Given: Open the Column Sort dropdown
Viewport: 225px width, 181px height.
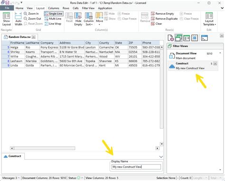Looking at the screenshot, I should (89, 19).
